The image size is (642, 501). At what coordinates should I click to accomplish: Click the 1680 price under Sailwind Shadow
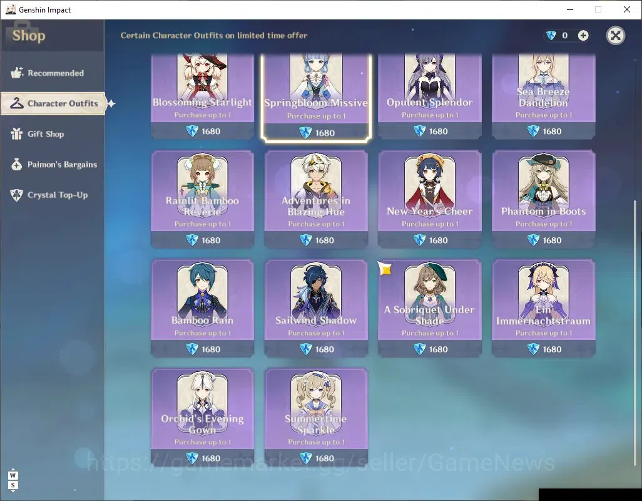tap(325, 349)
